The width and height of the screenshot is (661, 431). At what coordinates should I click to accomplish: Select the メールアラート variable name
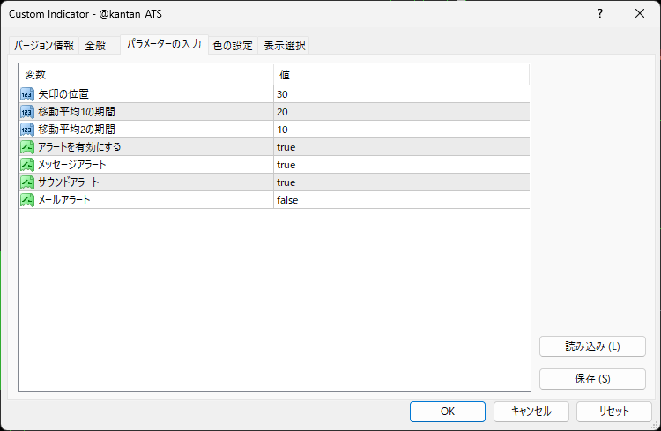(x=64, y=200)
